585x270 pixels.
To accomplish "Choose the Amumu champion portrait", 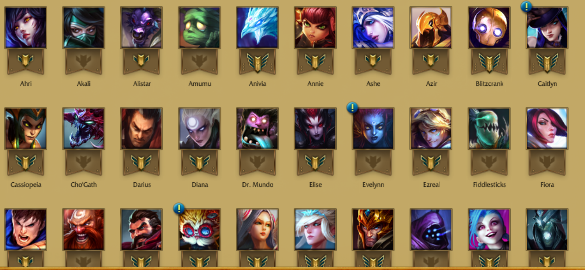I will [200, 28].
